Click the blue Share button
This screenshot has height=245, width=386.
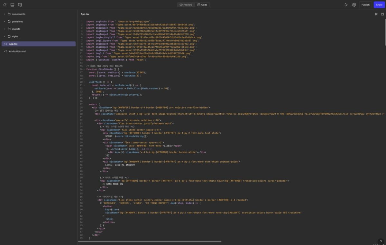tap(379, 5)
